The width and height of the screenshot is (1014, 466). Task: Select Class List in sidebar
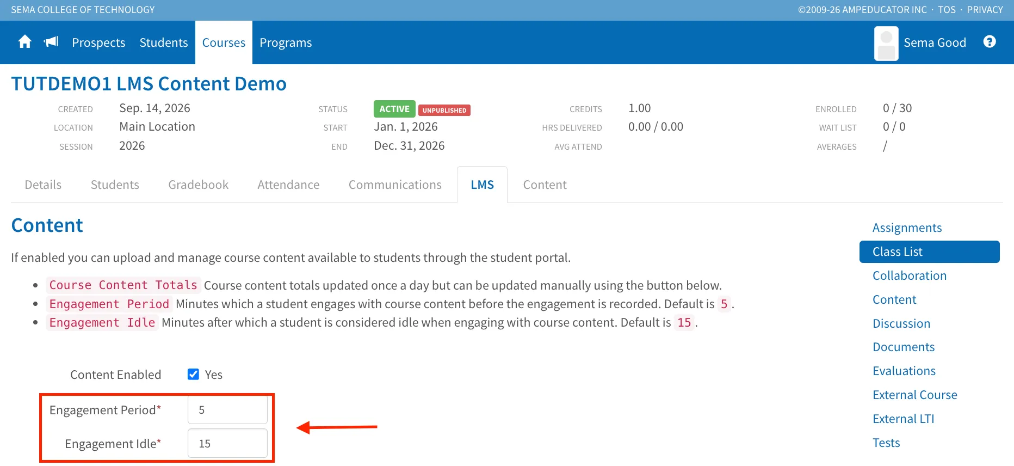pyautogui.click(x=929, y=252)
